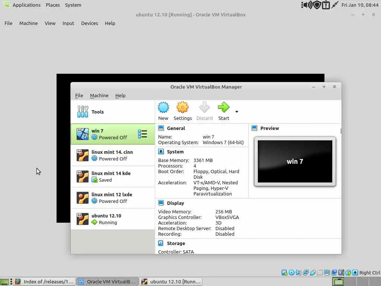
Task: Open View menu of ubuntu VM window
Action: pyautogui.click(x=50, y=23)
